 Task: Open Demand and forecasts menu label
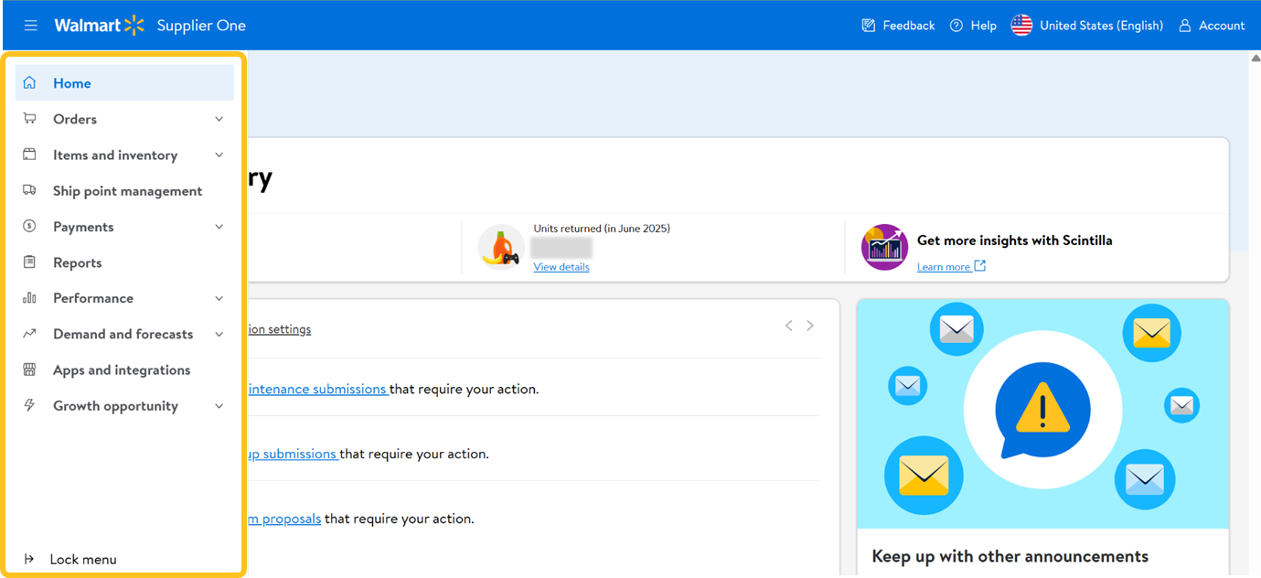[x=123, y=334]
